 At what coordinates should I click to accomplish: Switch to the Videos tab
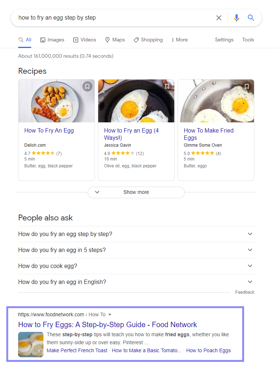[84, 40]
